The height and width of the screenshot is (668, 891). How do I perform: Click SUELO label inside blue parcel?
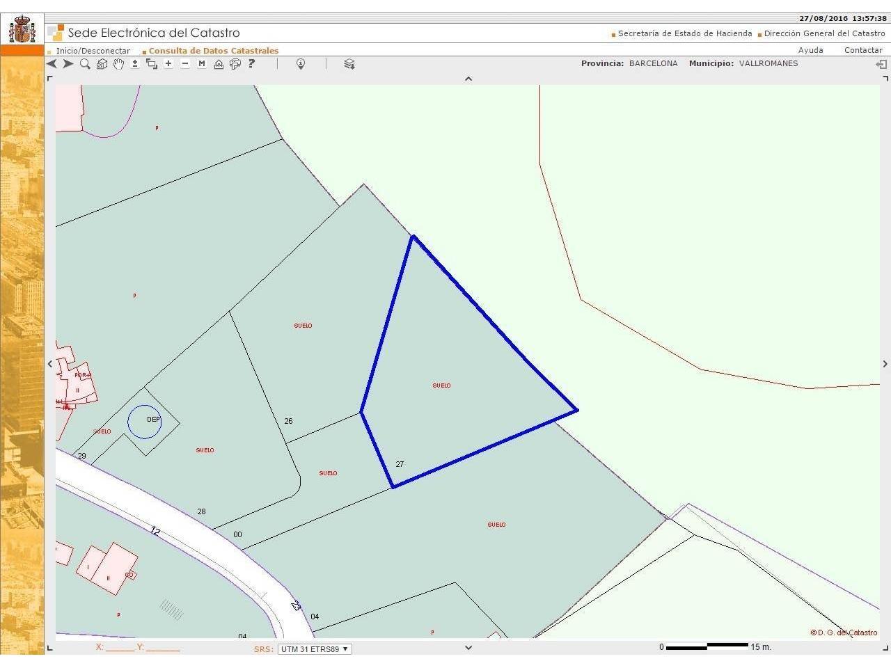pos(441,385)
